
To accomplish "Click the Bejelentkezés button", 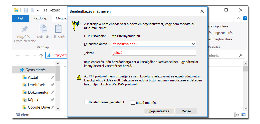I will 159,111.
